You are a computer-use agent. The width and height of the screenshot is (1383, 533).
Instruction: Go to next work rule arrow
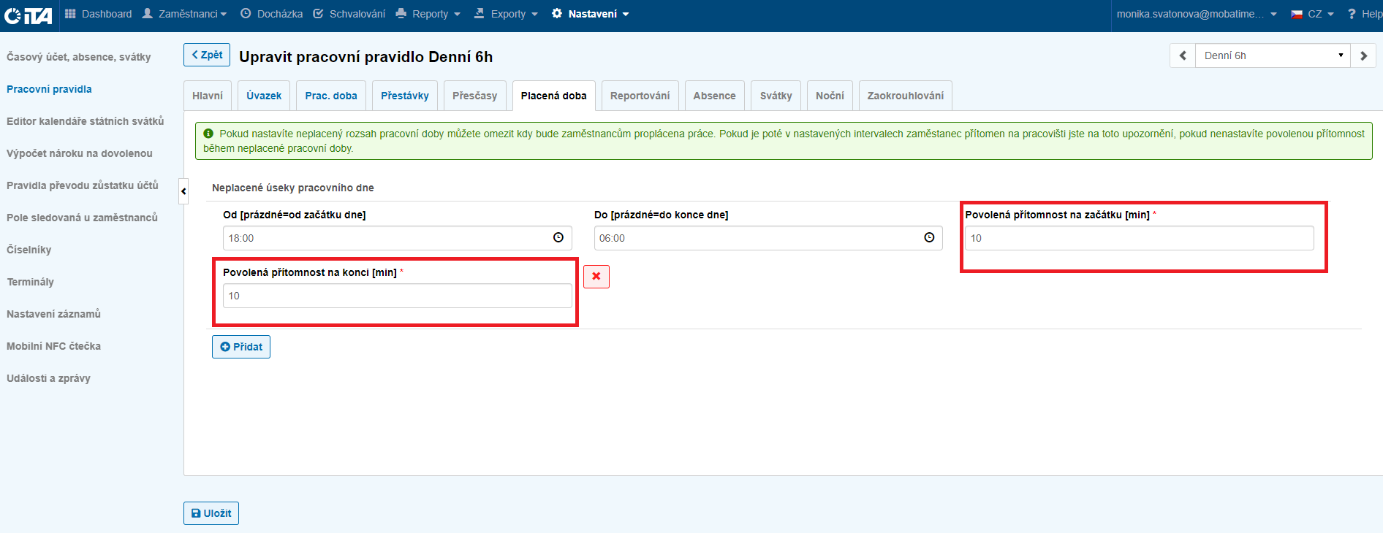click(x=1363, y=55)
